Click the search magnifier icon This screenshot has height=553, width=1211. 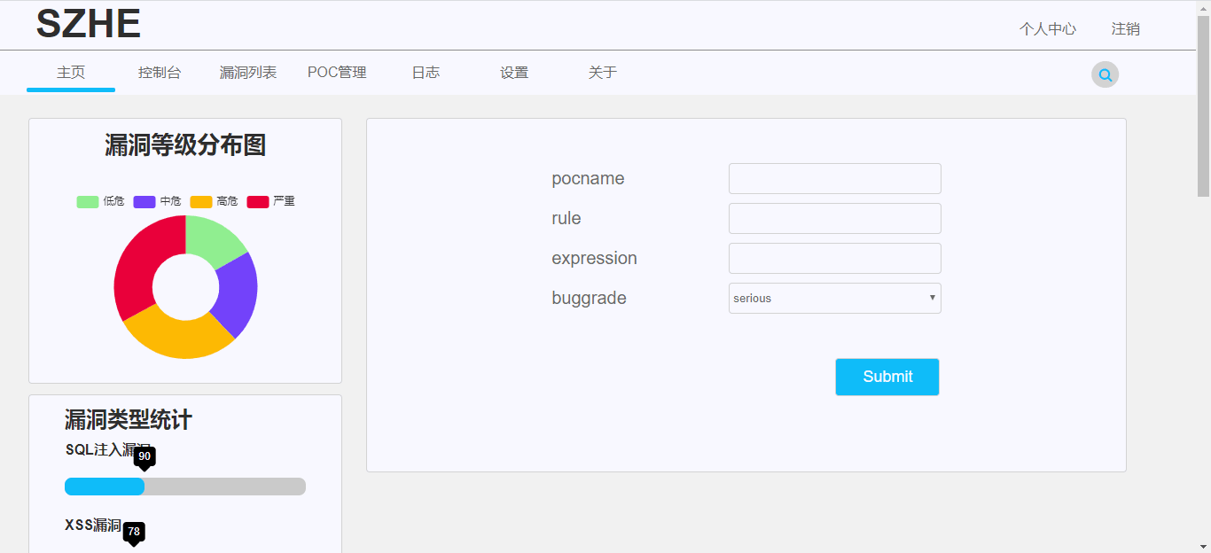pyautogui.click(x=1105, y=74)
